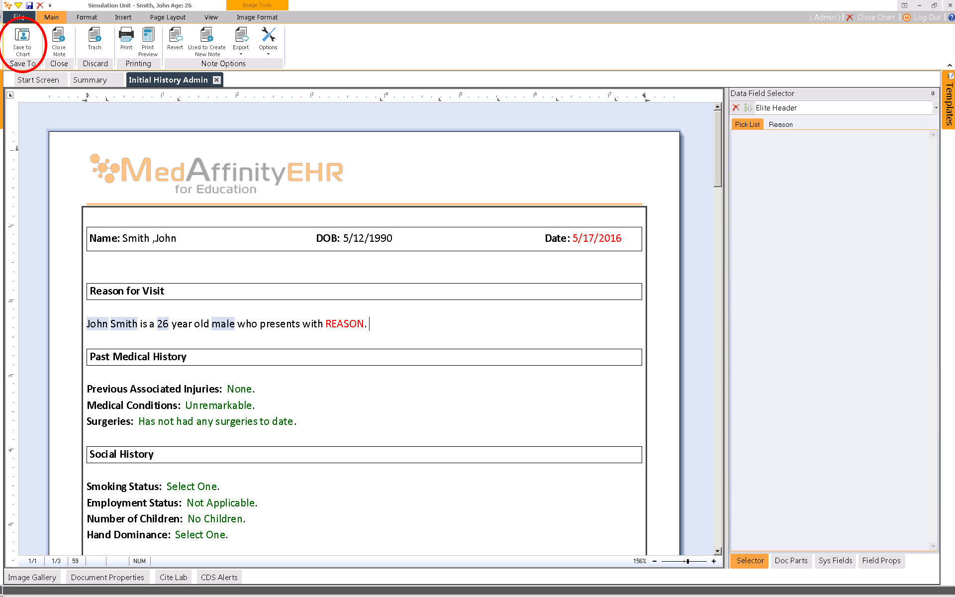The height and width of the screenshot is (597, 955).
Task: Expand the quick access toolbar customize arrow
Action: [x=50, y=5]
